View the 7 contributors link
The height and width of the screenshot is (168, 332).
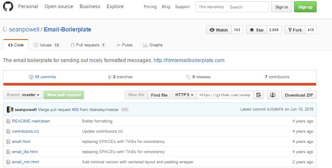point(277,77)
